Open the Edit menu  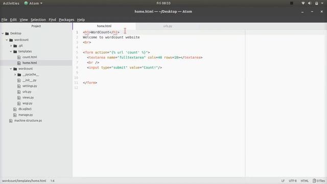13,19
